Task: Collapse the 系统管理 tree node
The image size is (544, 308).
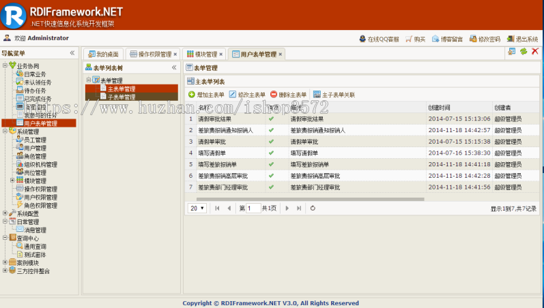Action: (x=5, y=131)
